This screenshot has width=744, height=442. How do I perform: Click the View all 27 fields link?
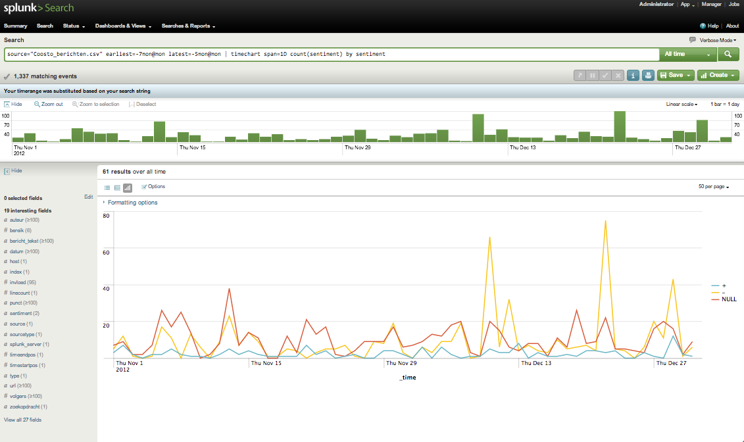[x=23, y=419]
